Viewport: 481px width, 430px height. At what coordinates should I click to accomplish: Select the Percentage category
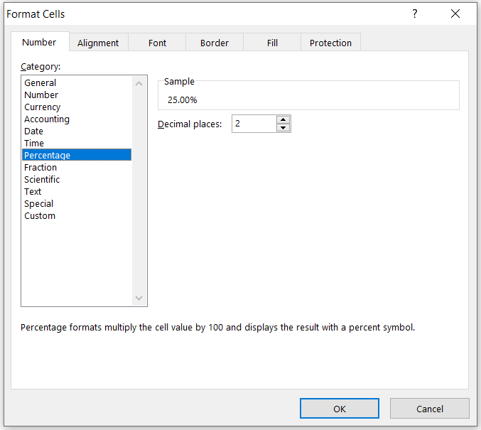77,156
